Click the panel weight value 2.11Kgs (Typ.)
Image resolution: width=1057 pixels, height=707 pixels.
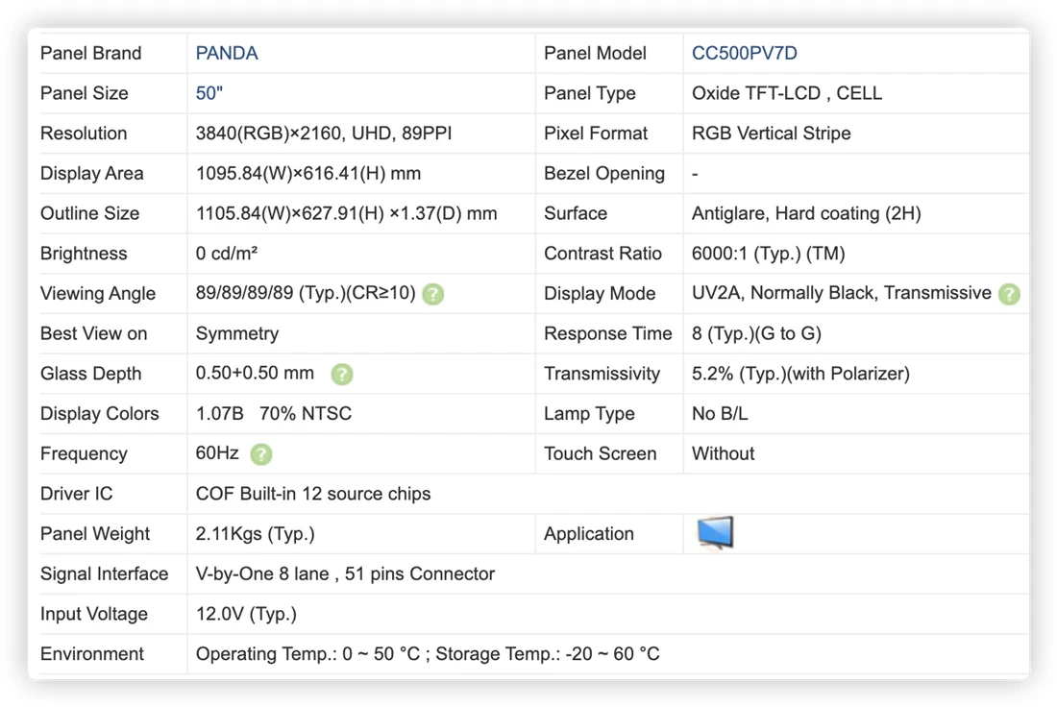click(x=255, y=534)
